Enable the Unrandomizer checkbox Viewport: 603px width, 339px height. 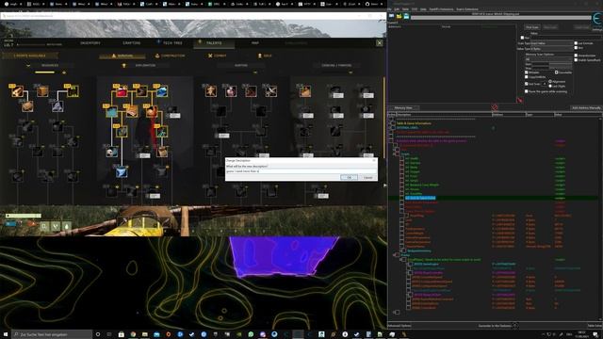[x=576, y=56]
